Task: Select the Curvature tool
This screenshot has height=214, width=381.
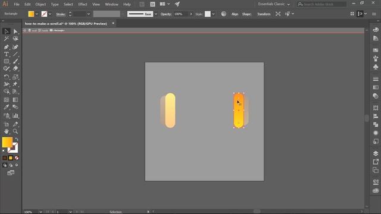Action: [x=15, y=47]
